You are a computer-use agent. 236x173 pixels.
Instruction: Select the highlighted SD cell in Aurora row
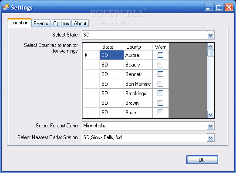coord(112,55)
